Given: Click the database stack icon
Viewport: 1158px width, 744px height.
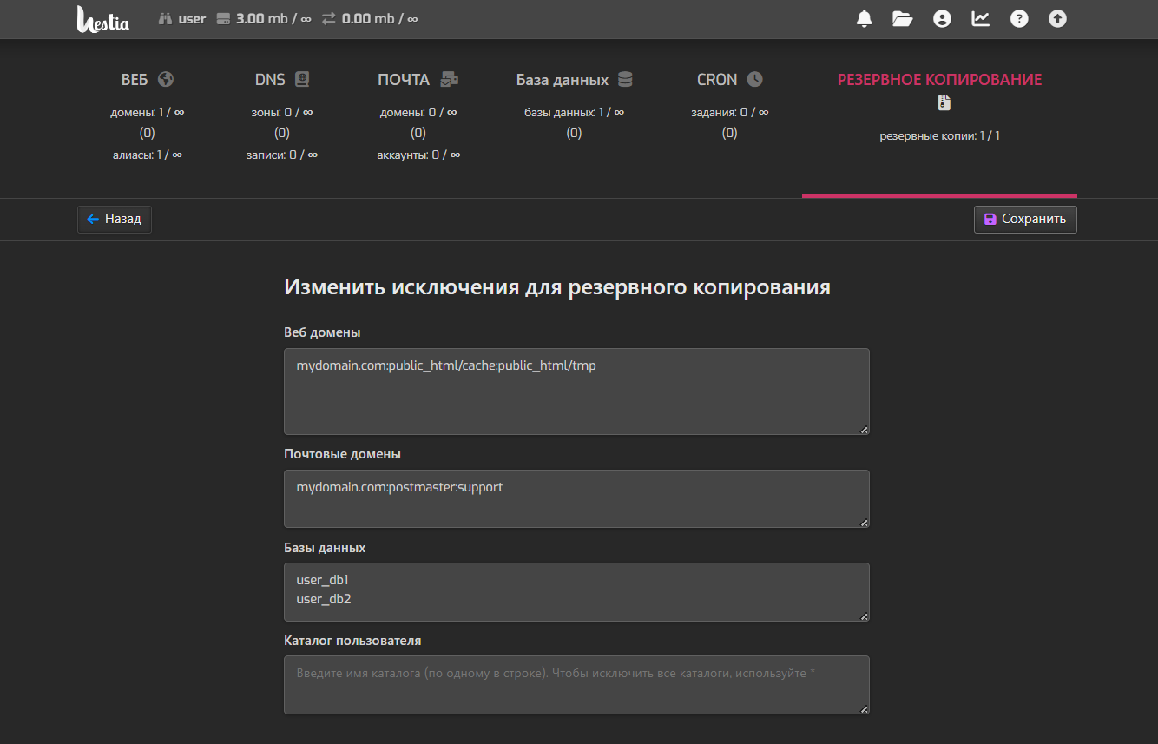Looking at the screenshot, I should (625, 79).
